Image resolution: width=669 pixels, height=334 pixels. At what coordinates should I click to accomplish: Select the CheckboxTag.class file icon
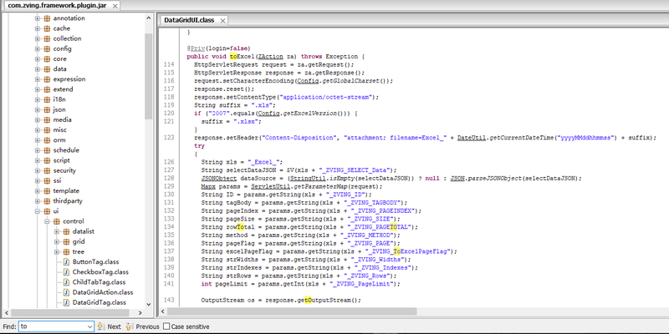[x=65, y=271]
